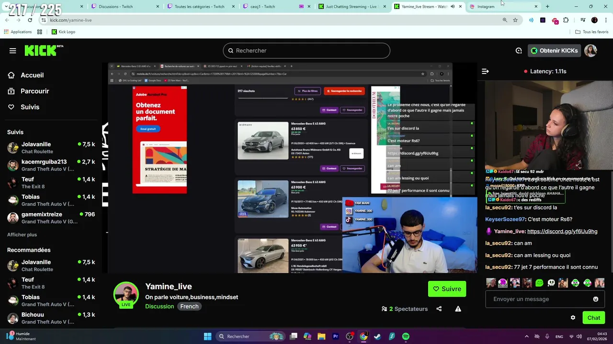The image size is (613, 344).
Task: Open the discord.gg/yf6Uu9hg link in chat
Action: [x=562, y=231]
